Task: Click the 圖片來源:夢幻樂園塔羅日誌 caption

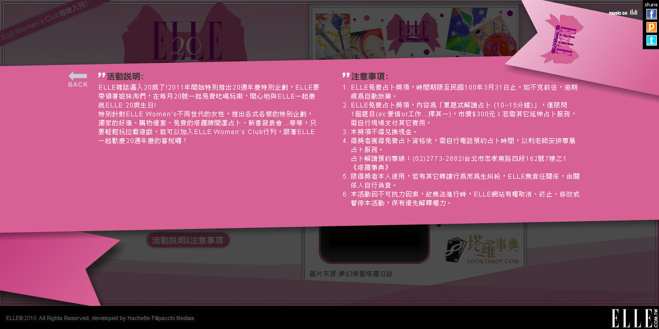Action: pos(351,274)
